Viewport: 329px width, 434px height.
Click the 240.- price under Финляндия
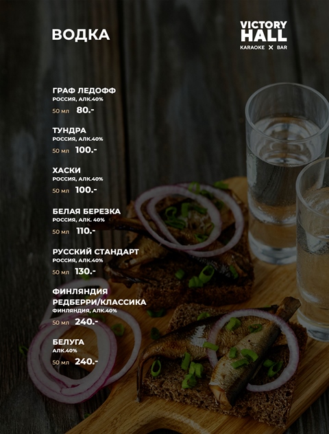click(86, 322)
